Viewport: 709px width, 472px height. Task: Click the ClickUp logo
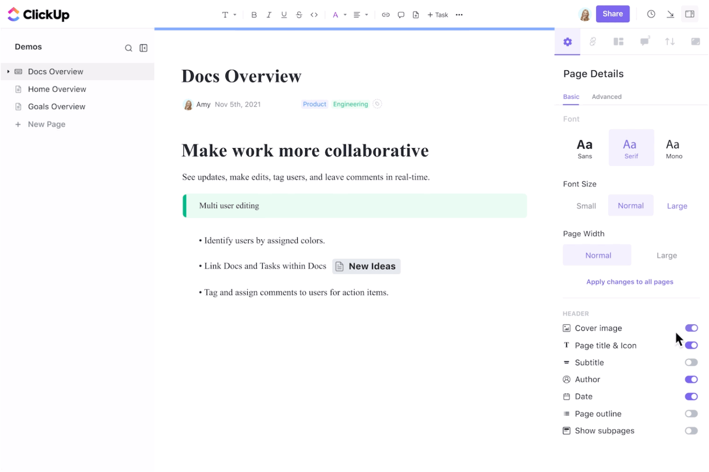(x=38, y=15)
